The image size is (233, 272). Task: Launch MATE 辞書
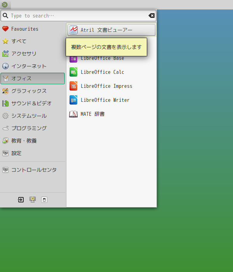tap(111, 114)
